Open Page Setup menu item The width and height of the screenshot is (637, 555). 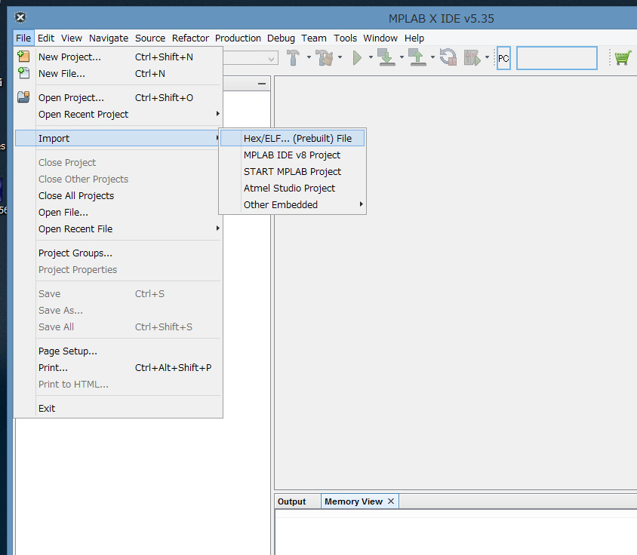pos(118,351)
